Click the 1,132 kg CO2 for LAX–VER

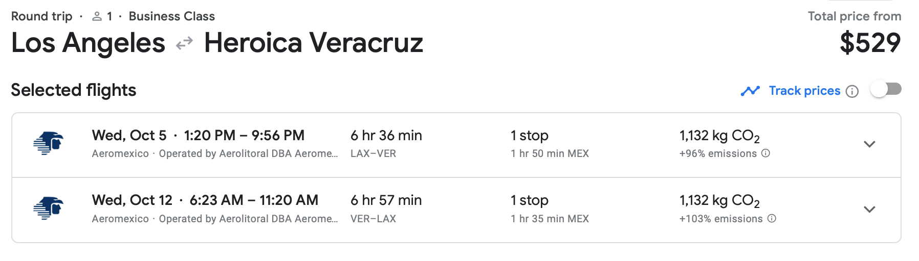(719, 136)
